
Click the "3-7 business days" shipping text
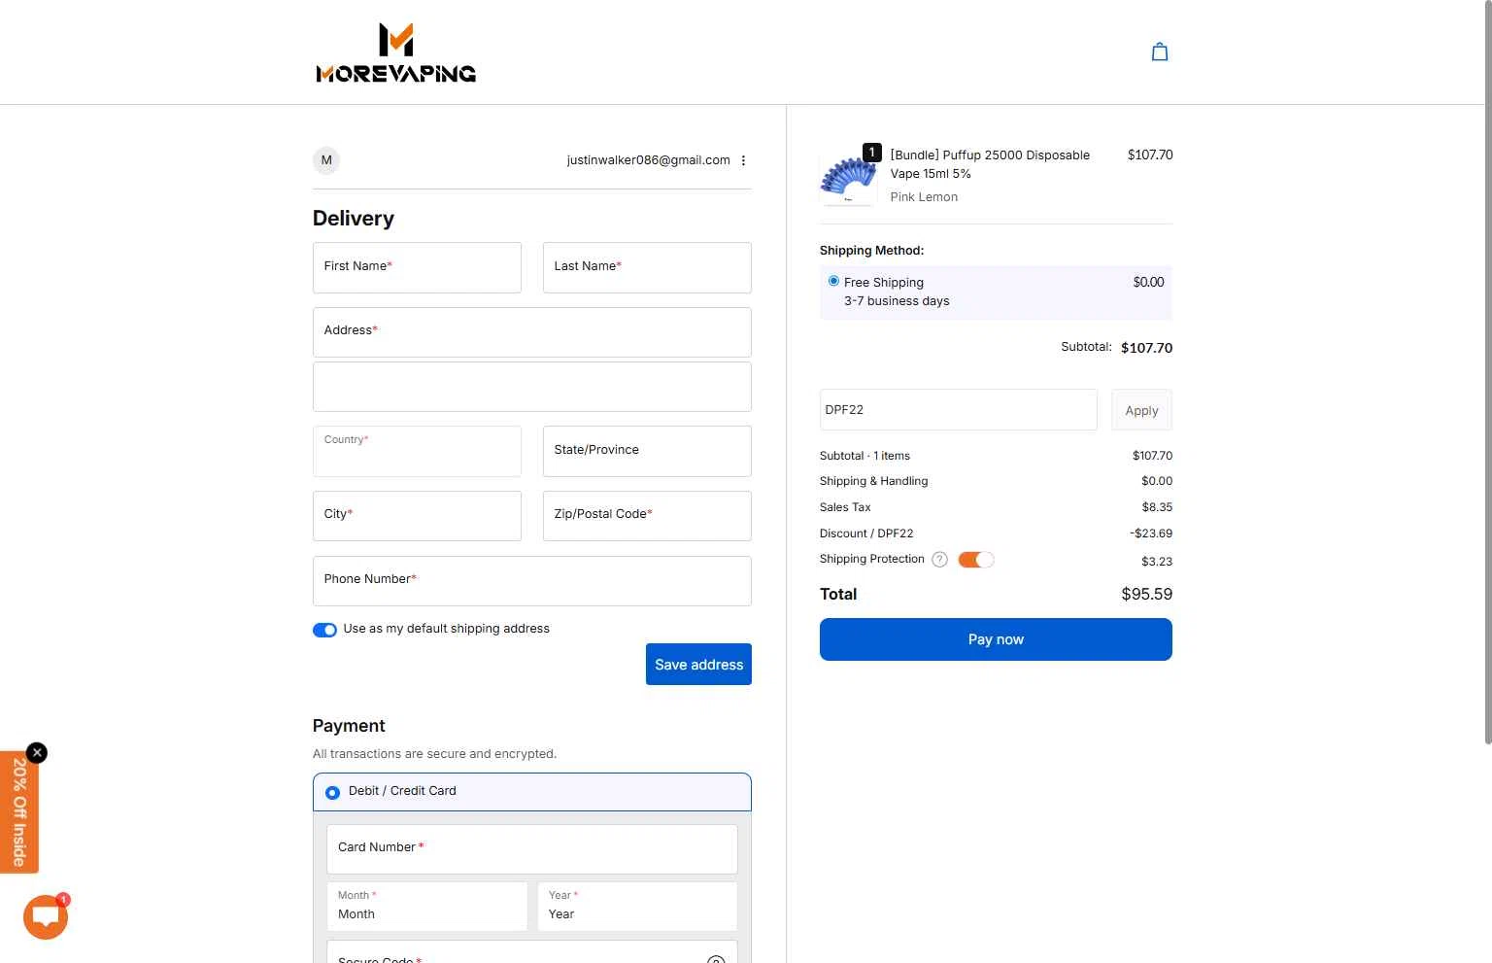[x=897, y=301]
